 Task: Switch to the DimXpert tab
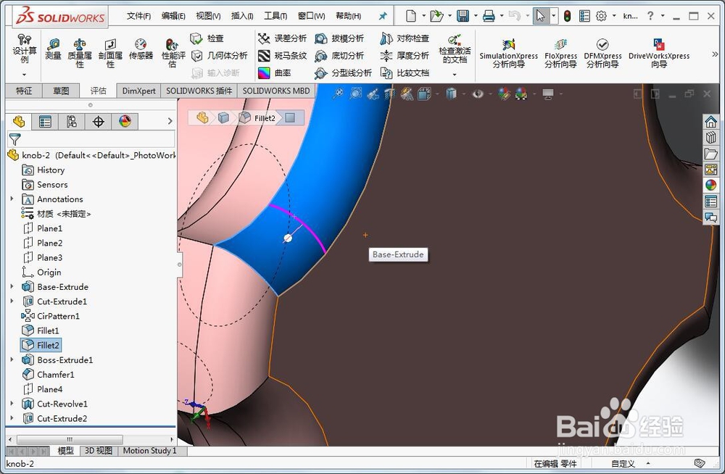pos(138,91)
